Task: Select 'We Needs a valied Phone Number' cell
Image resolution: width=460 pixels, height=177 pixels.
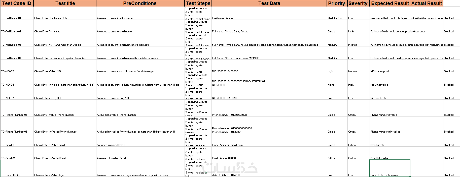Action: click(140, 108)
